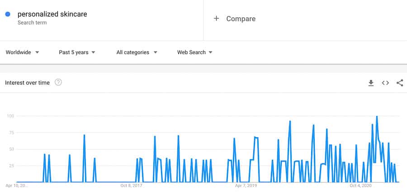Image resolution: width=407 pixels, height=194 pixels.
Task: Open the embed code icon
Action: (385, 83)
